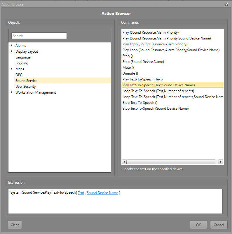Image resolution: width=232 pixels, height=234 pixels.
Task: Expand the Maps tree node
Action: click(x=11, y=69)
